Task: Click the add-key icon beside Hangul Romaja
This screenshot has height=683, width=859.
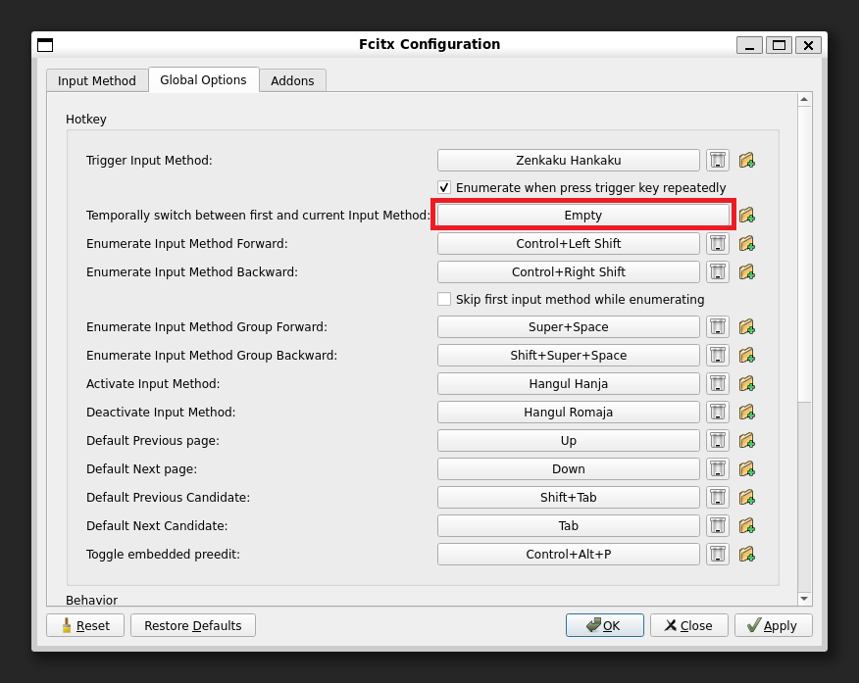Action: pos(746,413)
